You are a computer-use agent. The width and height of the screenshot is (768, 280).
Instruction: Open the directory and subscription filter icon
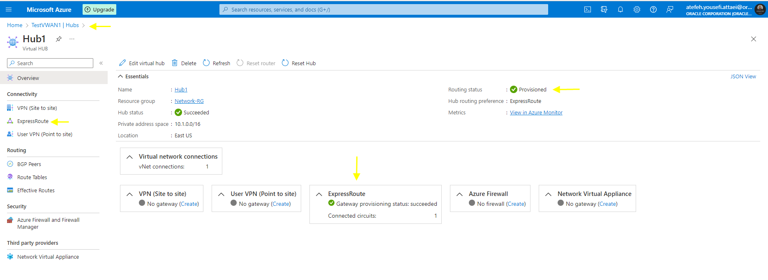tap(604, 9)
